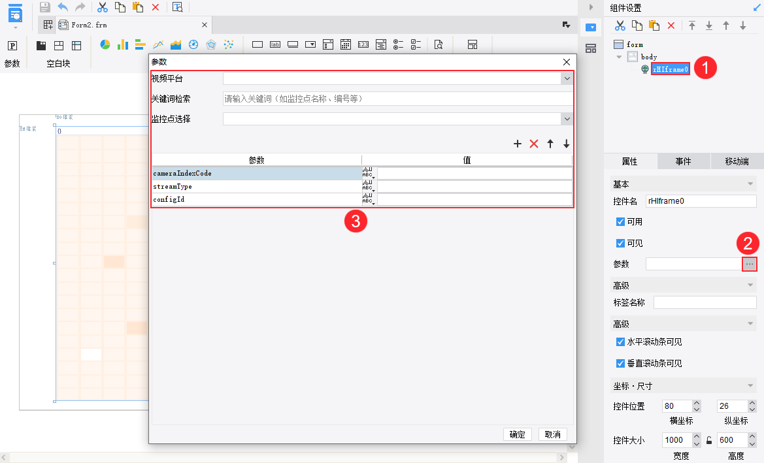
Task: Open the 监控点选择 dropdown
Action: (x=567, y=119)
